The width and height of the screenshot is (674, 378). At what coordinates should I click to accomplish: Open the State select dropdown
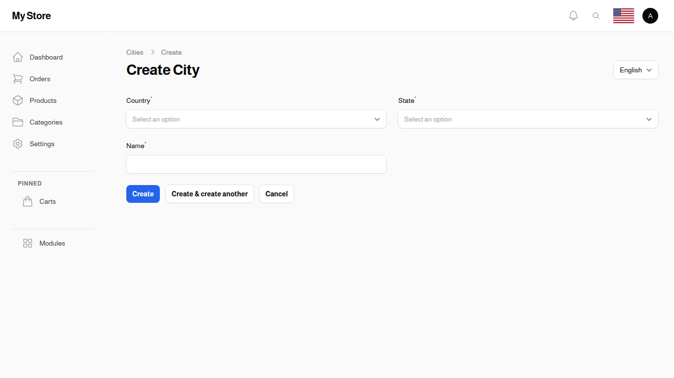528,119
